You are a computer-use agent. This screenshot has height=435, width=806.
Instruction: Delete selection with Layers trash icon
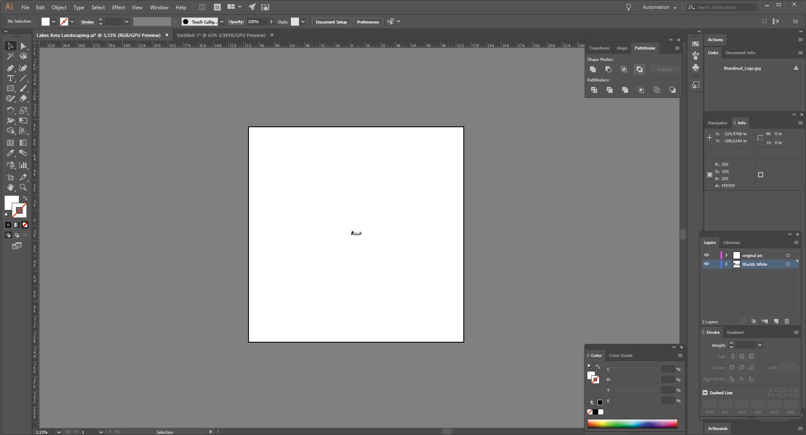tap(787, 321)
